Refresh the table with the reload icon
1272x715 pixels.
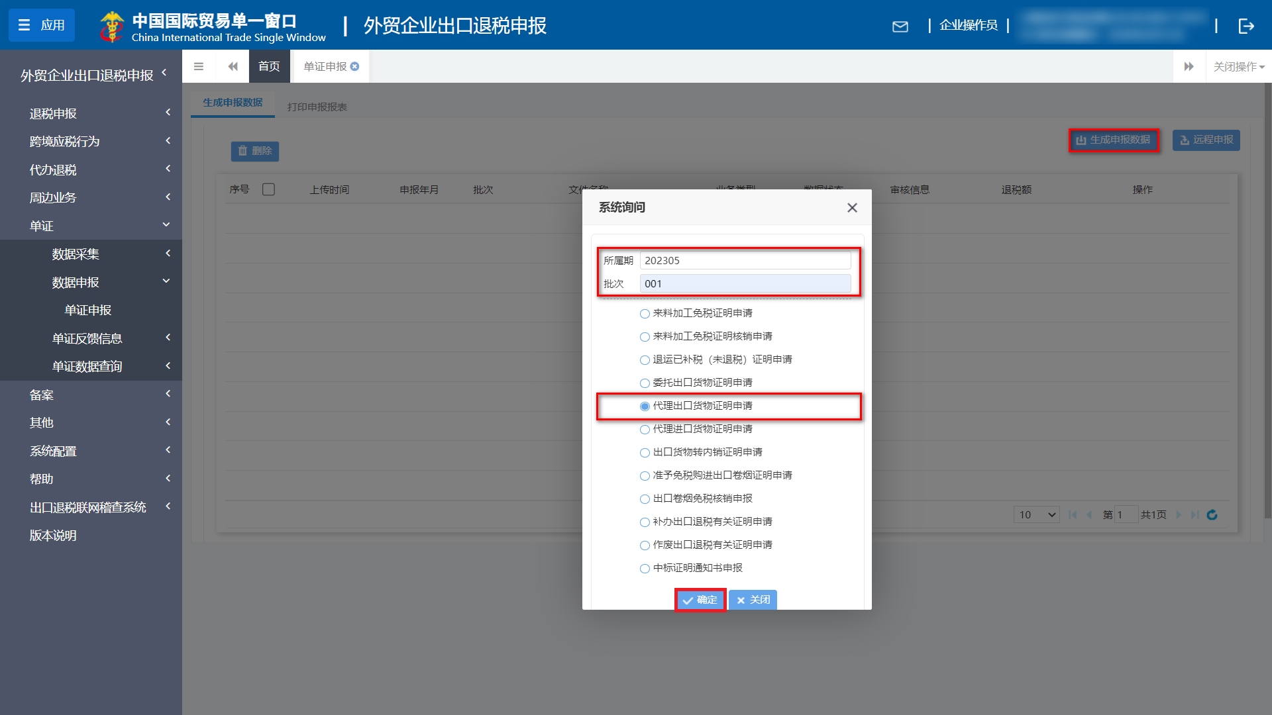[x=1212, y=514]
